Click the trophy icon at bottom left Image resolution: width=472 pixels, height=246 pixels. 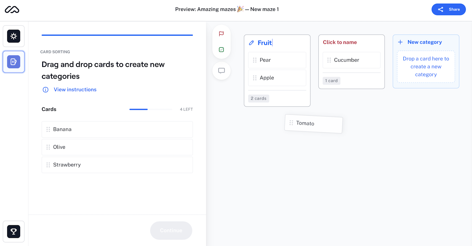(x=13, y=231)
